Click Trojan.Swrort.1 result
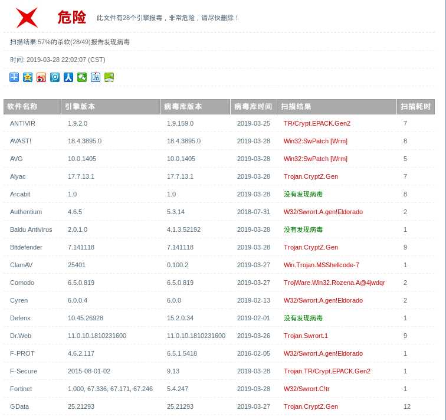Screen dimensions: 446x420 pyautogui.click(x=306, y=336)
